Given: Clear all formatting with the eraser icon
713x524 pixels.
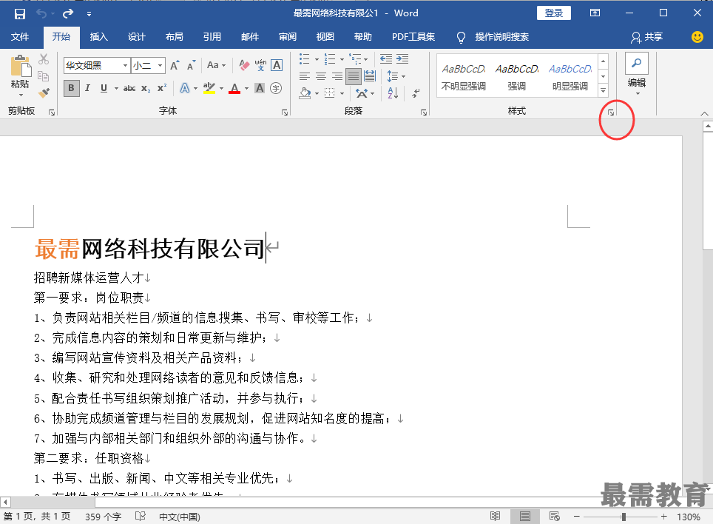Looking at the screenshot, I should [x=244, y=65].
